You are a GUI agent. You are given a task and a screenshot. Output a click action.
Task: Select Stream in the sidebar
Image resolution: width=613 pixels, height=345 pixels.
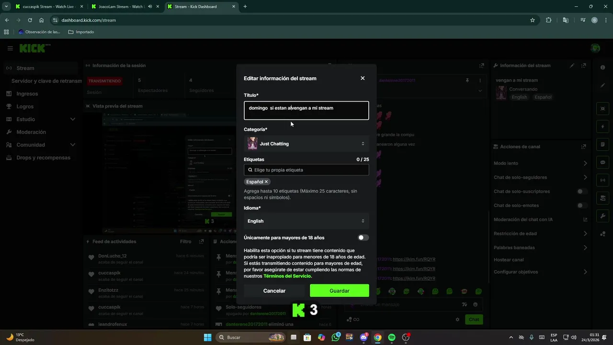click(x=41, y=68)
